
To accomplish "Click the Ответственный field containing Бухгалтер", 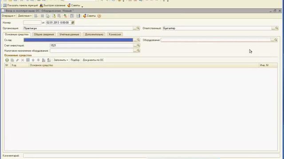I will pyautogui.click(x=217, y=28).
